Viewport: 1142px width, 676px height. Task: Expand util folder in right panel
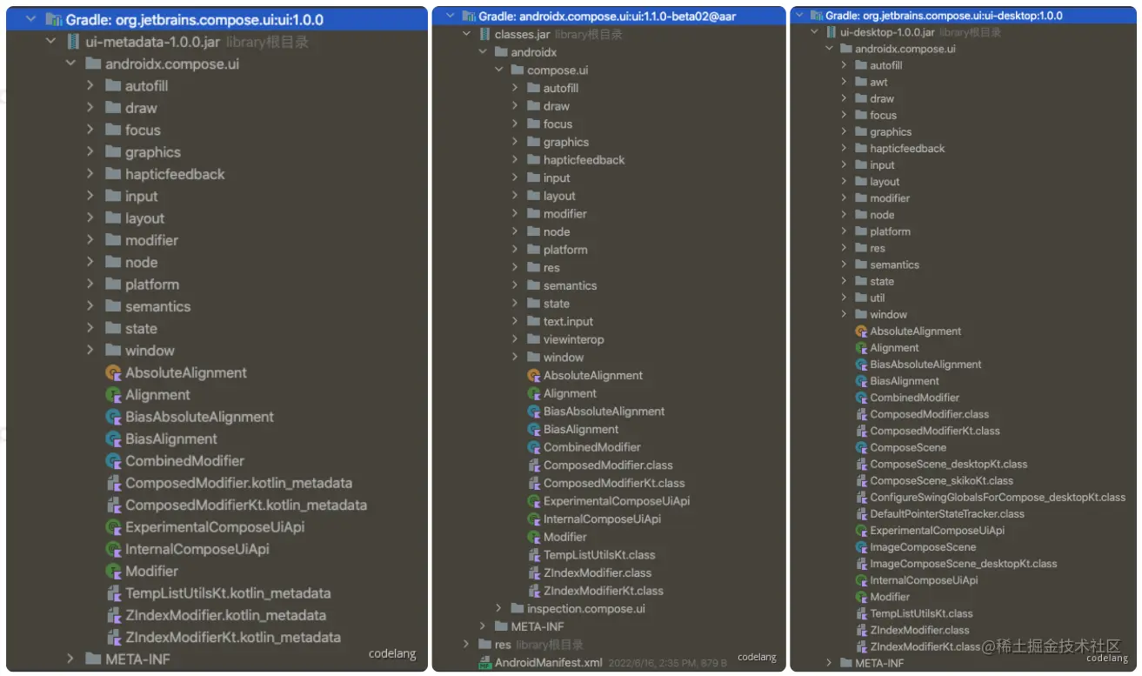coord(844,298)
